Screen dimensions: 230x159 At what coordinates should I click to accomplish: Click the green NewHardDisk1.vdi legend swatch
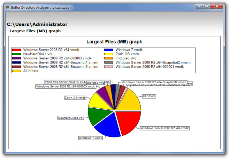pos(17,54)
